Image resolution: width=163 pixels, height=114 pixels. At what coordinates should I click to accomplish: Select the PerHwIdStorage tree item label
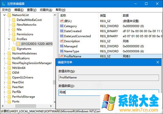23,97
